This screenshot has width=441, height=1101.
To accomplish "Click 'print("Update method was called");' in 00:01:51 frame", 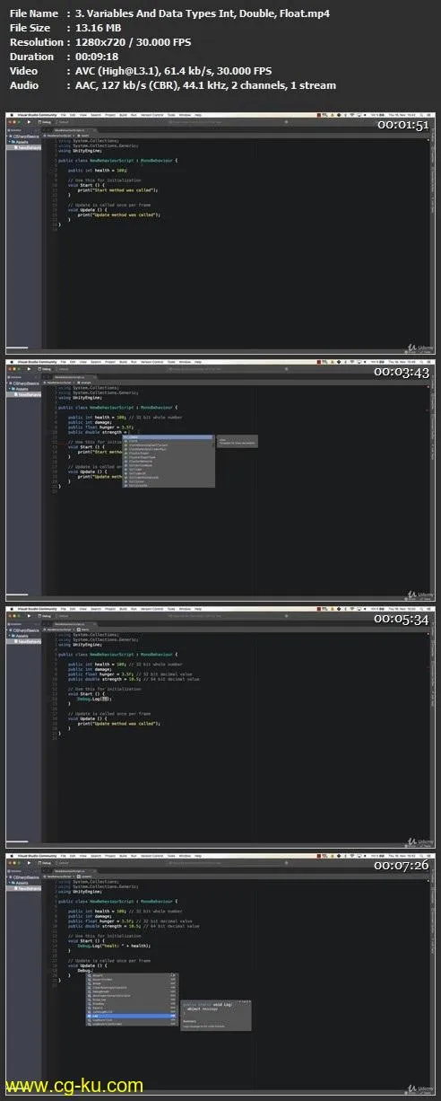I will point(118,215).
